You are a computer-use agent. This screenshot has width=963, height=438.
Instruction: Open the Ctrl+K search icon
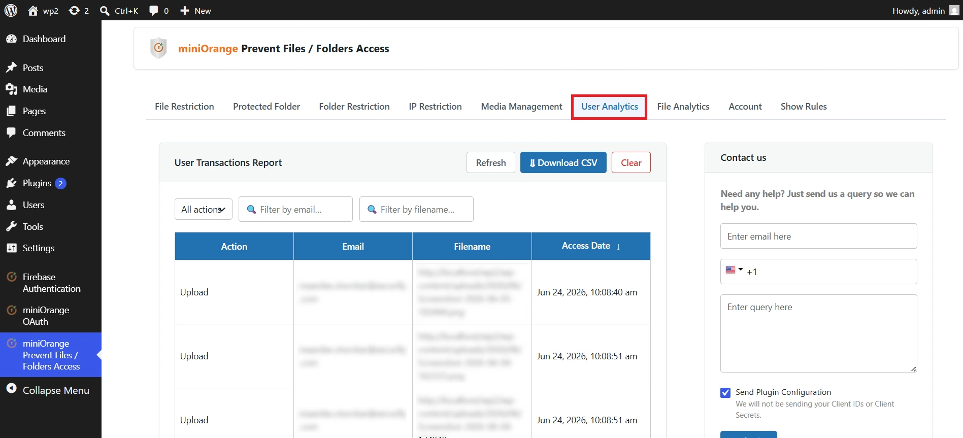105,11
